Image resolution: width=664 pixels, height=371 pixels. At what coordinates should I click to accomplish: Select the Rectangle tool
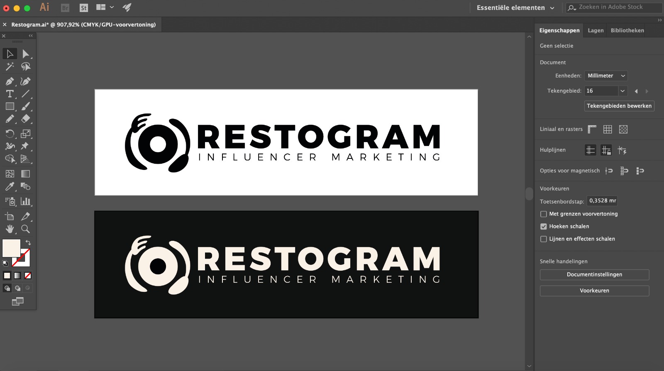click(10, 107)
